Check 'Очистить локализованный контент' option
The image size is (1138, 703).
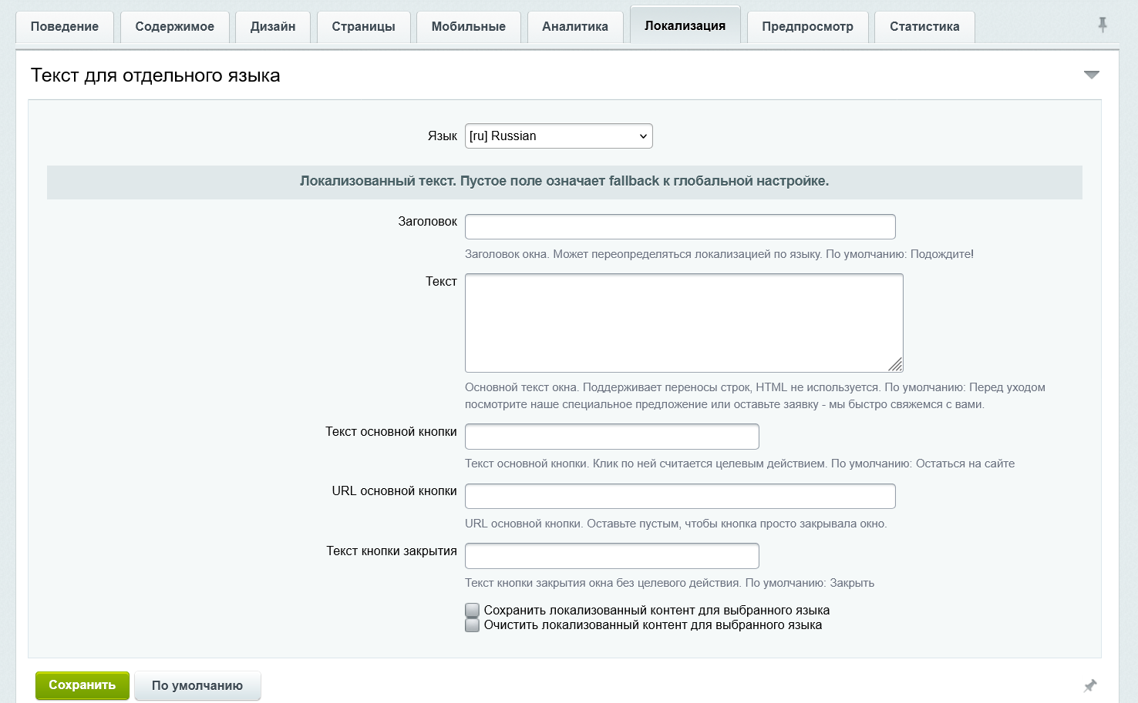tap(473, 624)
